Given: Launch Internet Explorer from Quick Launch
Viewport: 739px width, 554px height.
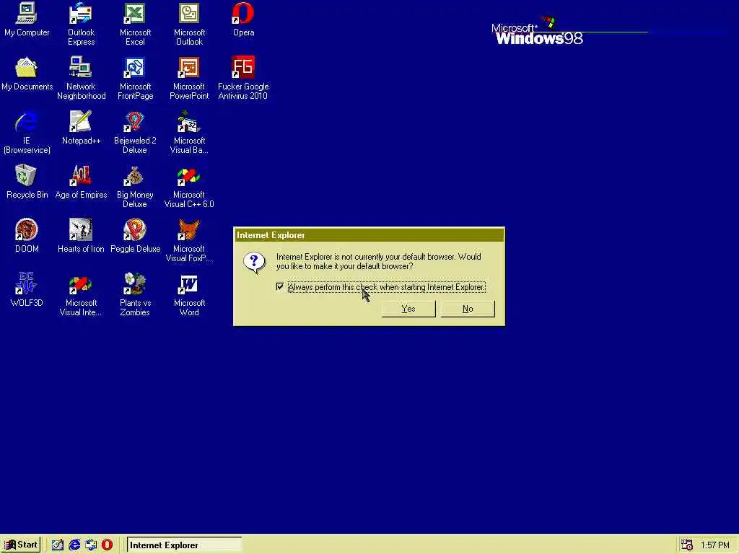Looking at the screenshot, I should pyautogui.click(x=74, y=545).
